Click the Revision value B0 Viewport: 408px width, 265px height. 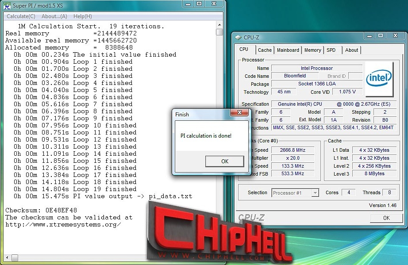(x=385, y=120)
